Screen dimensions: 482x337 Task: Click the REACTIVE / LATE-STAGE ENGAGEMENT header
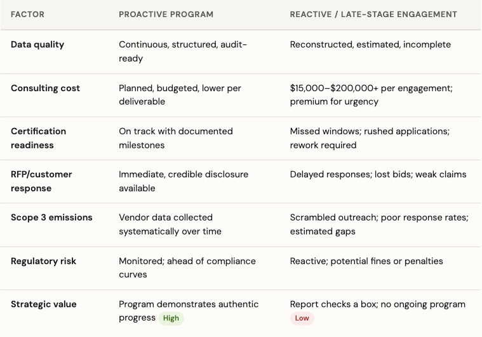373,15
